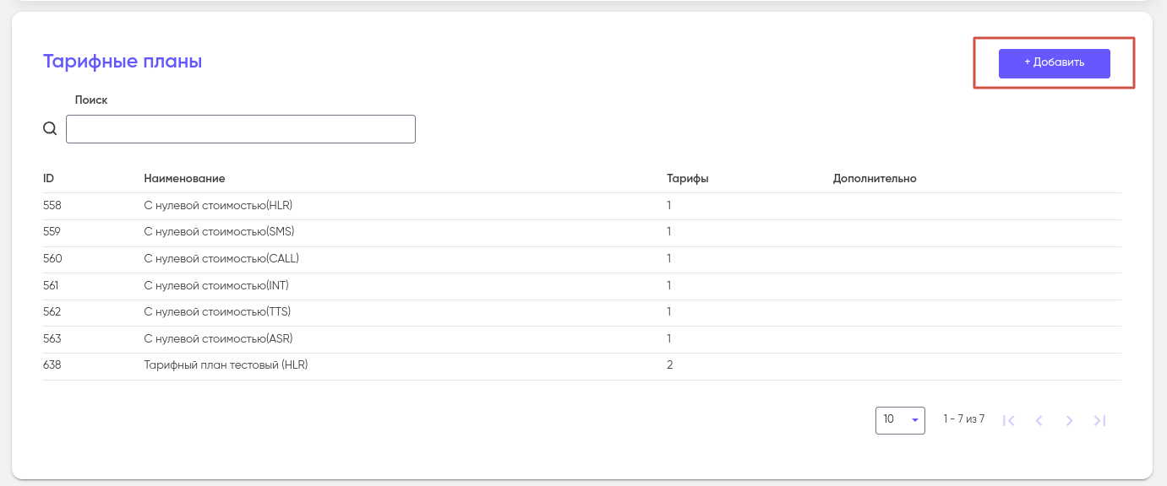The height and width of the screenshot is (486, 1167).
Task: Select the С нулевой стоимостью(ASR) row
Action: (x=218, y=338)
